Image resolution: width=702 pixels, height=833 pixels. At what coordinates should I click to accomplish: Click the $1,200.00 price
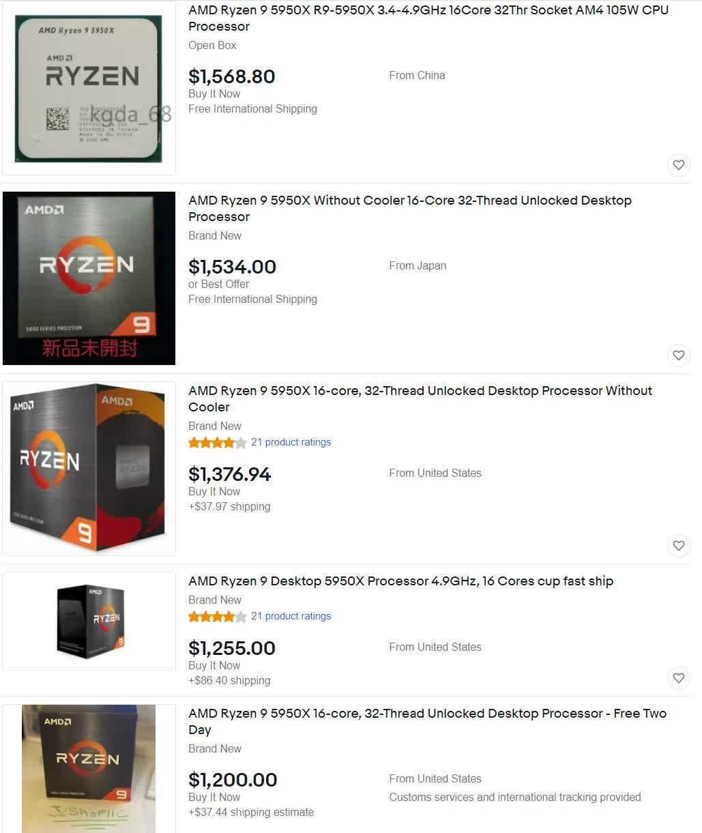(233, 780)
